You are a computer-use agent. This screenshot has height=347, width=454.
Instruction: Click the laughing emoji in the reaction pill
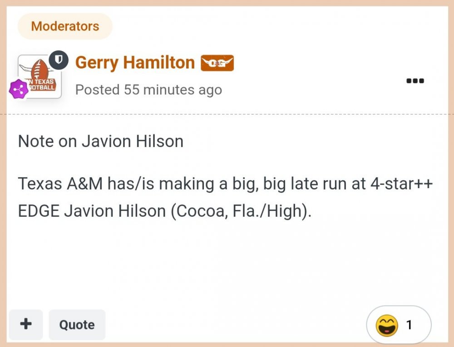(386, 325)
